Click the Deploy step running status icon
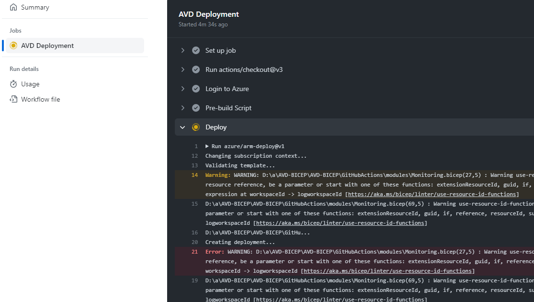The image size is (534, 302). point(196,127)
